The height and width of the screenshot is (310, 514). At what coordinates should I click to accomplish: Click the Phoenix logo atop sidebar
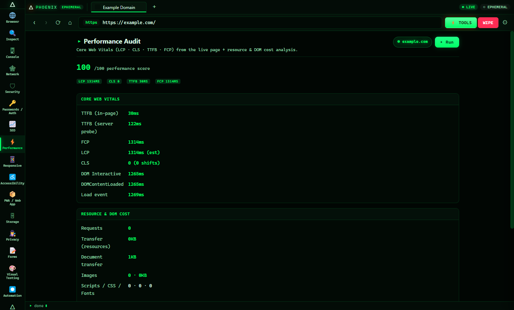pyautogui.click(x=12, y=5)
